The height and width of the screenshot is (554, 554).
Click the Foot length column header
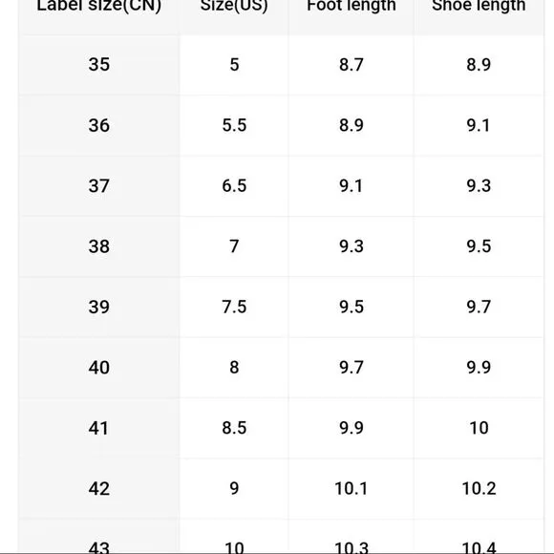[x=352, y=14]
